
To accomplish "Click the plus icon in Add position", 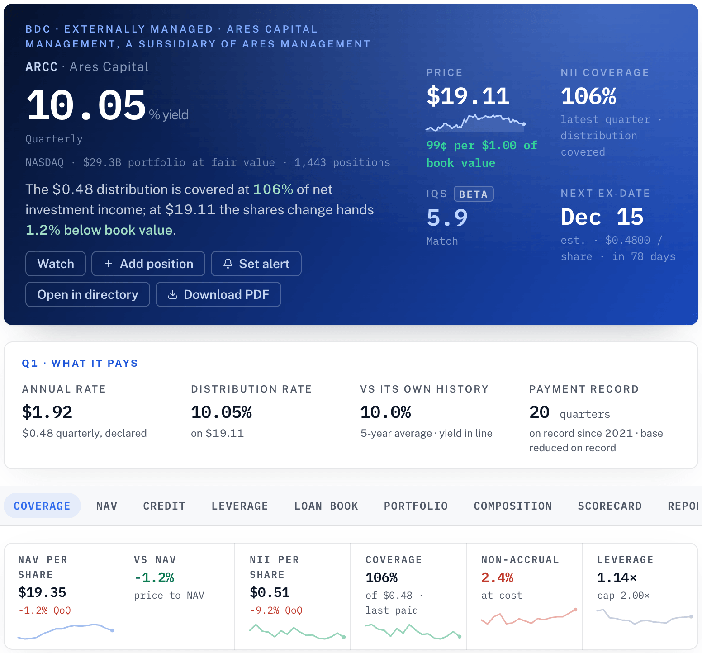I will (109, 264).
